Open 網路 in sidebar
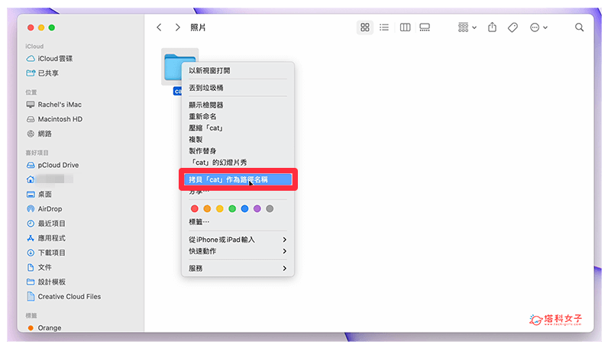This screenshot has width=611, height=351. click(39, 134)
